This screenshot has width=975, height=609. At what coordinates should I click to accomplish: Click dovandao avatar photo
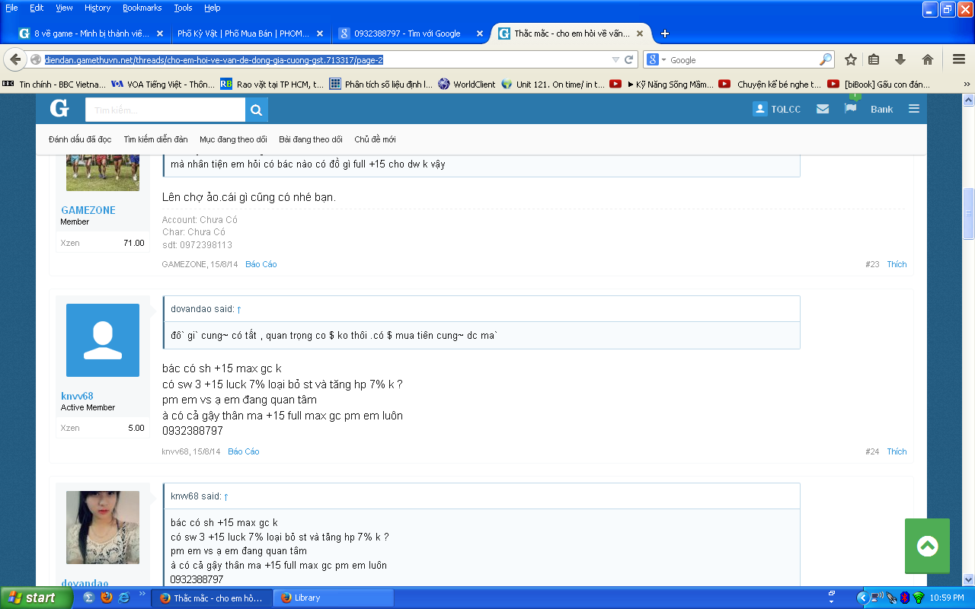(x=103, y=528)
